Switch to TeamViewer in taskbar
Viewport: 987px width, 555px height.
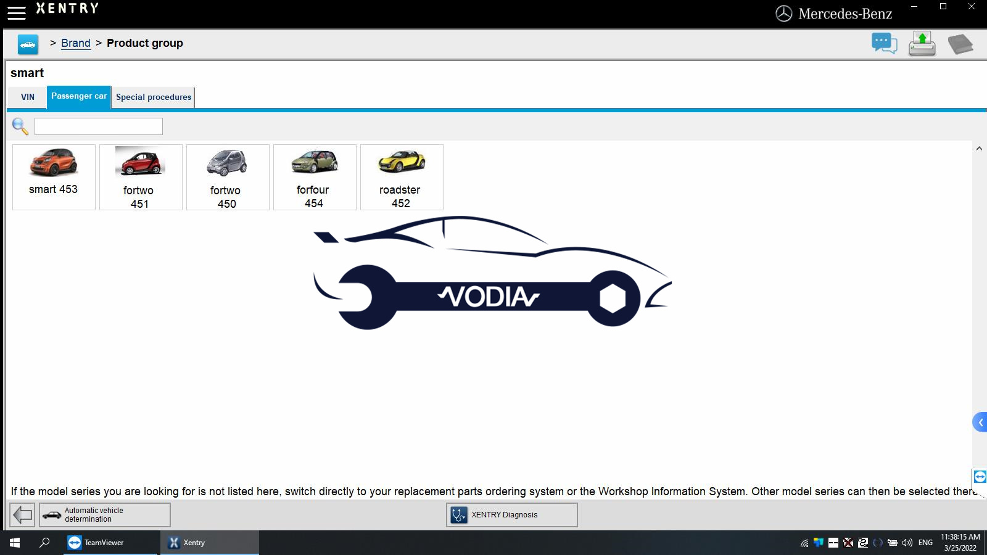[x=111, y=543]
